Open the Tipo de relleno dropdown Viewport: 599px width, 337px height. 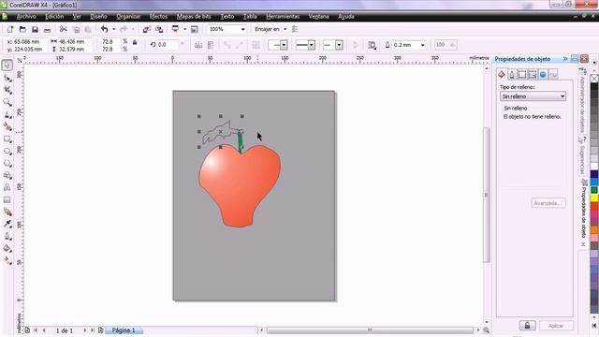[533, 96]
